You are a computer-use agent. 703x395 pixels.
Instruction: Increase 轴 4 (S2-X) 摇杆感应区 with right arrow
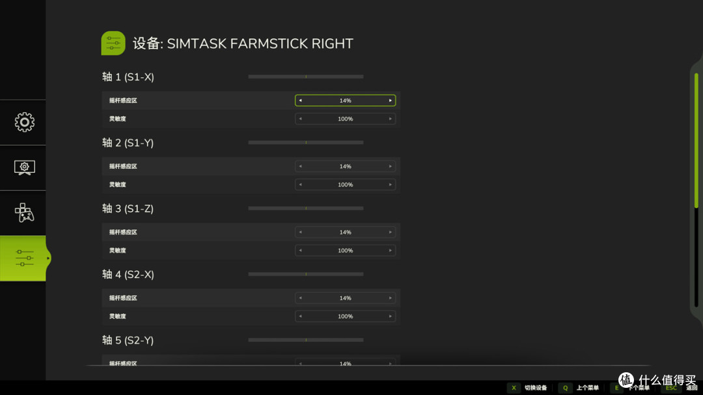coord(390,298)
